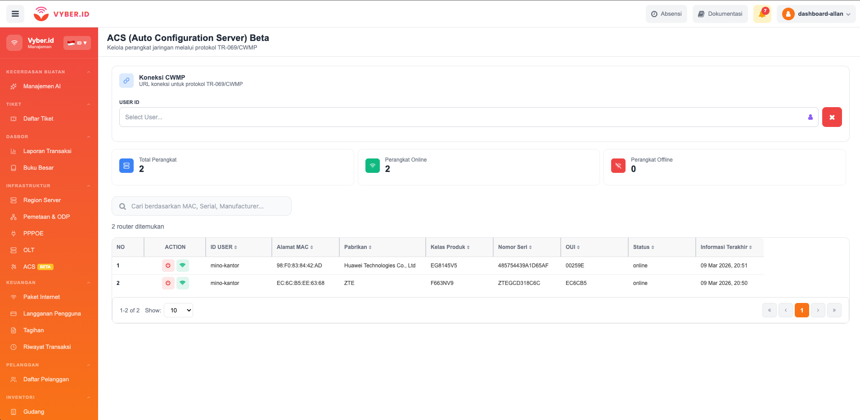The image size is (860, 420).
Task: Reboot the Huawei router via power icon
Action: [x=168, y=265]
